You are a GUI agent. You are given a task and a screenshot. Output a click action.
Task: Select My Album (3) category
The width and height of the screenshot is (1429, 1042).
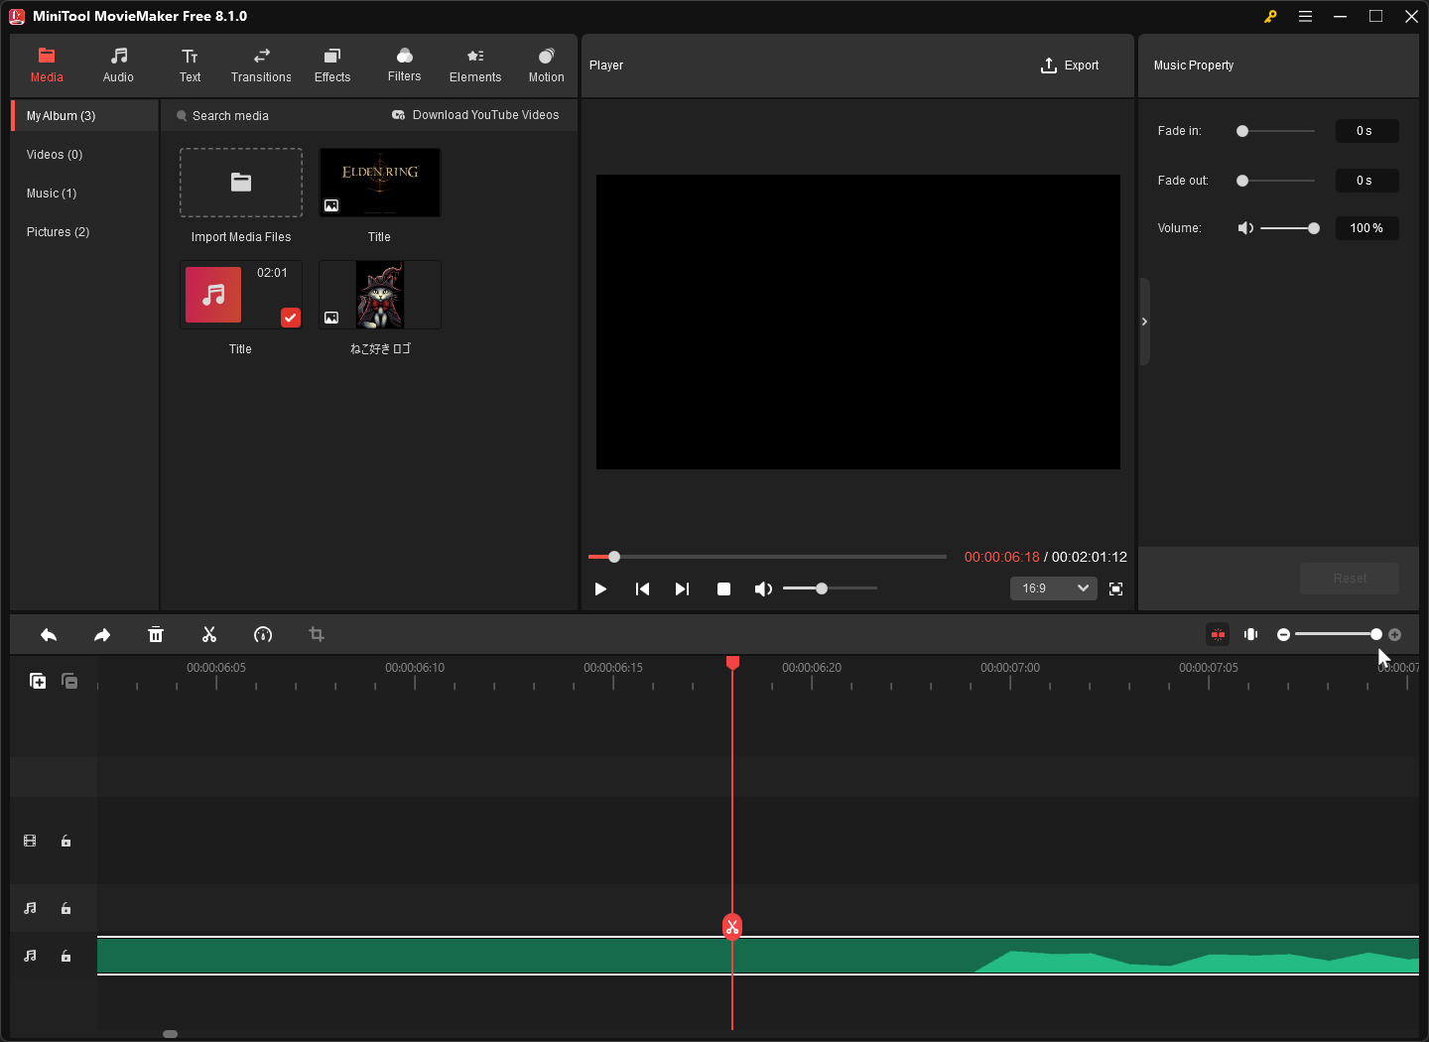[85, 116]
